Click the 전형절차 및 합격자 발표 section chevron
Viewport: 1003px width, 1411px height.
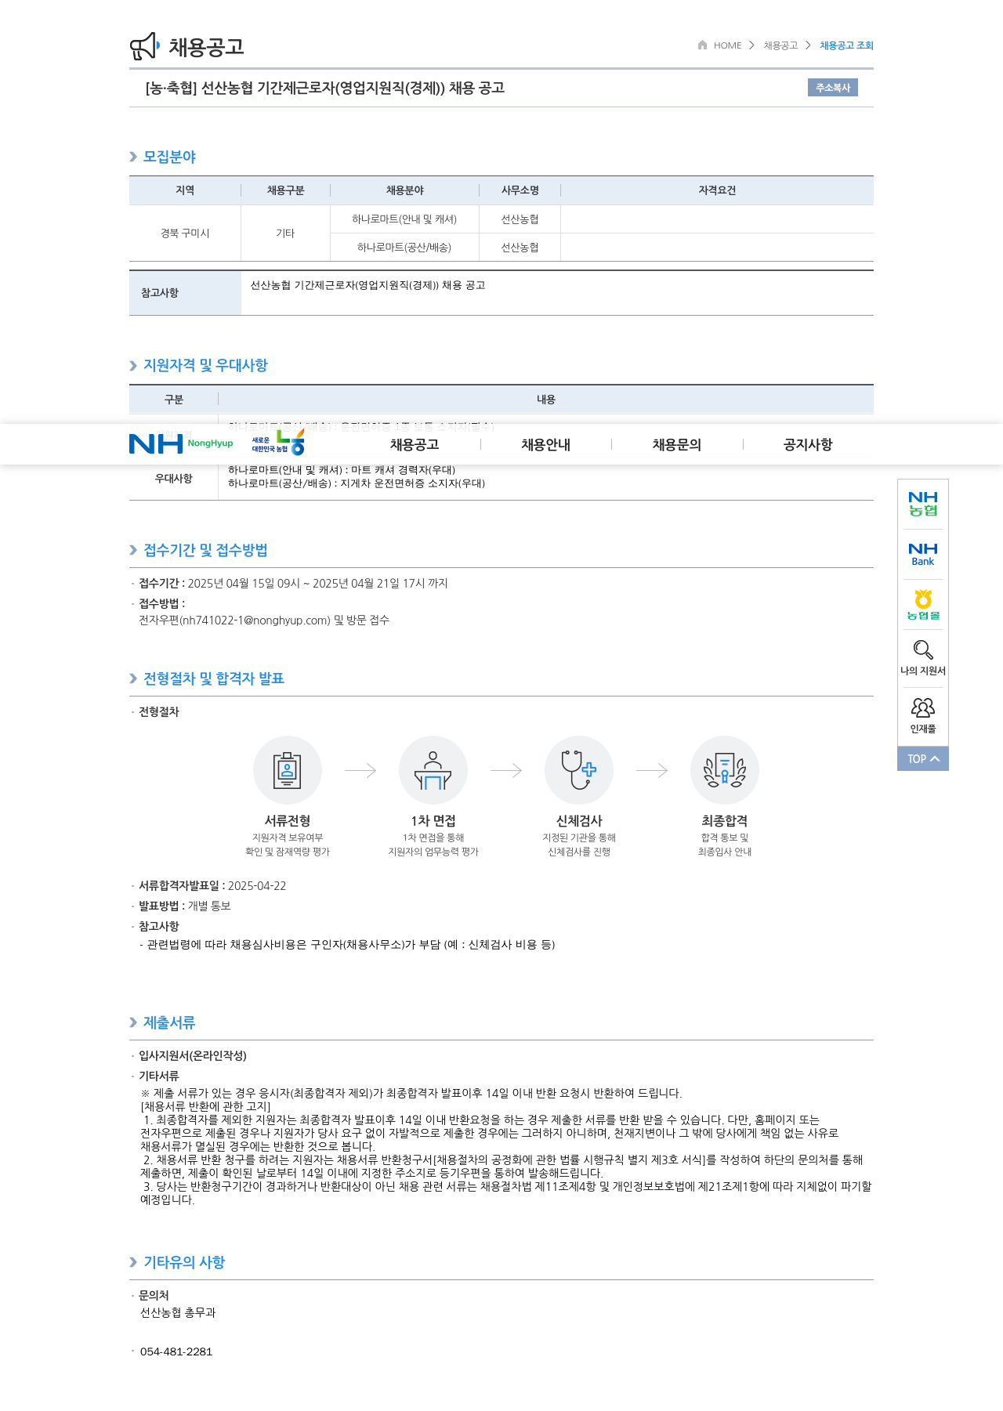[x=133, y=678]
